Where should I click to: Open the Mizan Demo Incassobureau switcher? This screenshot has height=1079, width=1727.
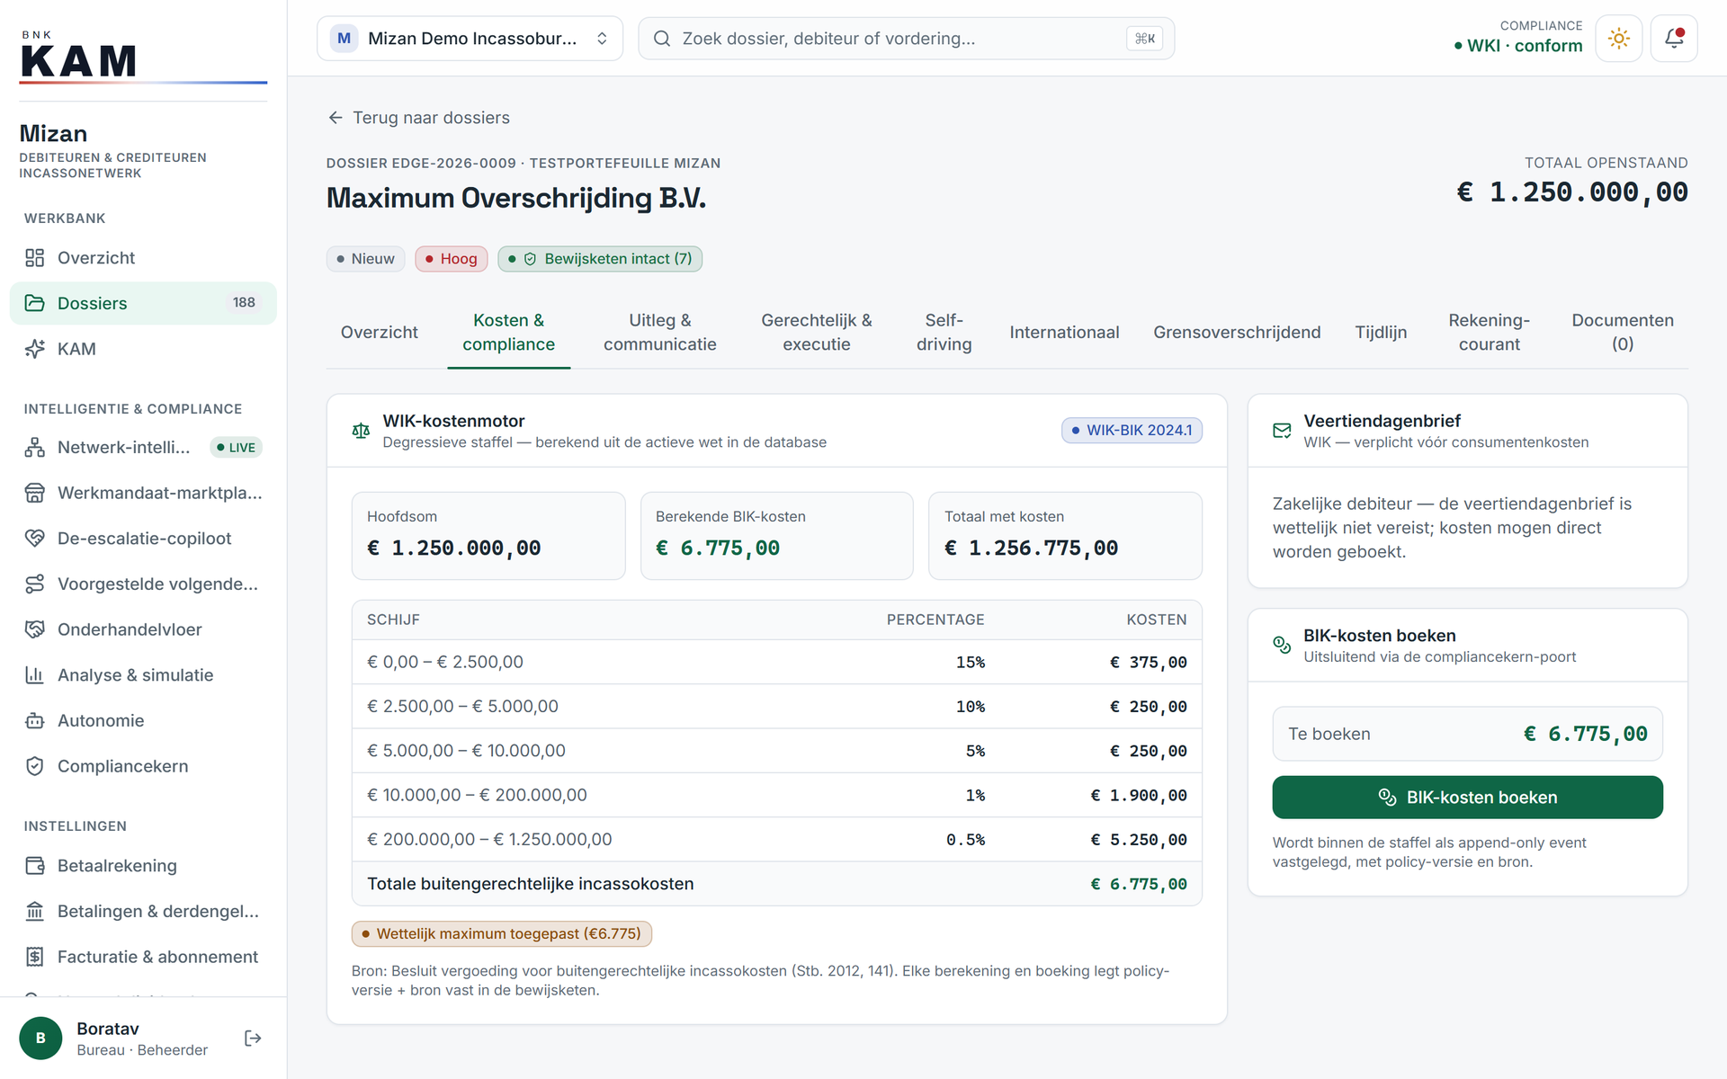point(470,39)
